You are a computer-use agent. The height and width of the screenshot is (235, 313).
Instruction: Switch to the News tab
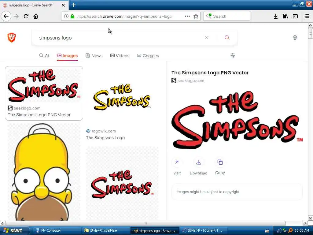[94, 56]
